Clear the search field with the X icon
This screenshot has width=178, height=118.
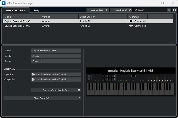point(169,10)
